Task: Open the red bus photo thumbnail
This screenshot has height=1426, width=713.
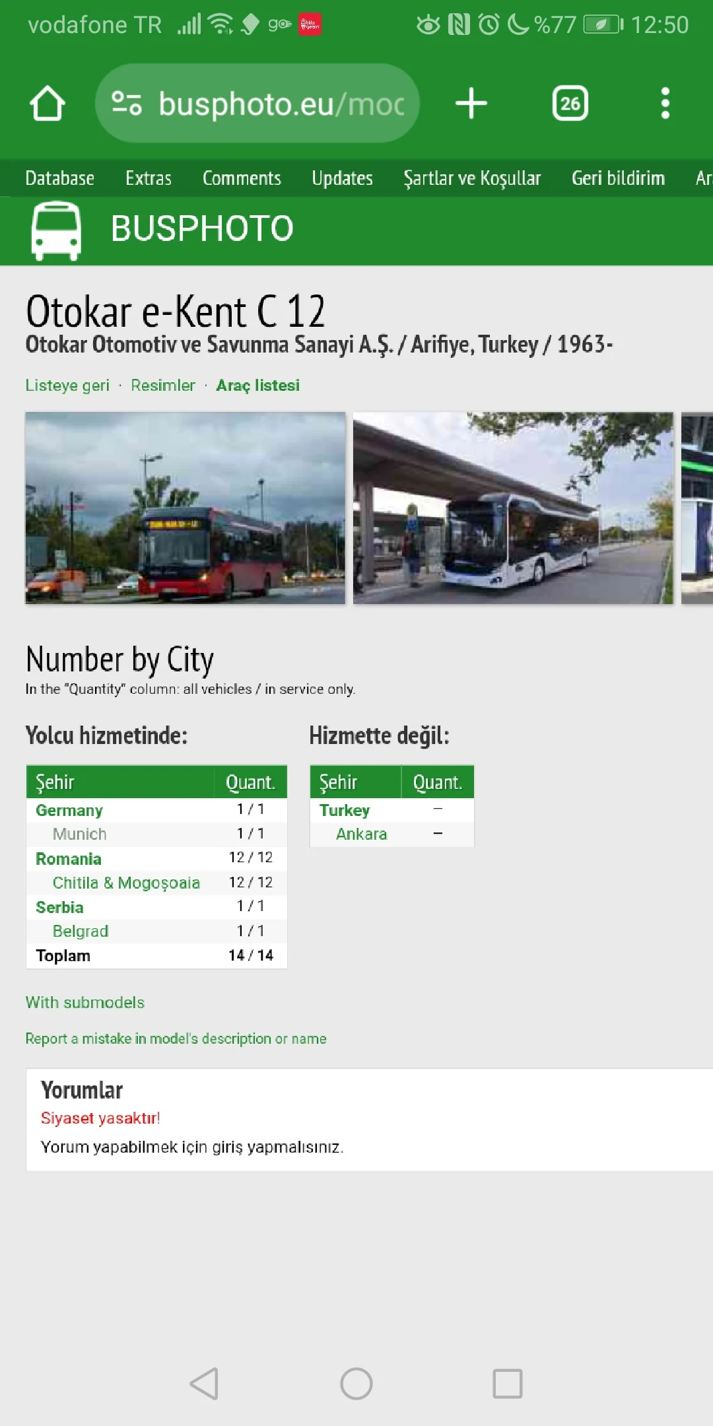Action: pyautogui.click(x=185, y=508)
